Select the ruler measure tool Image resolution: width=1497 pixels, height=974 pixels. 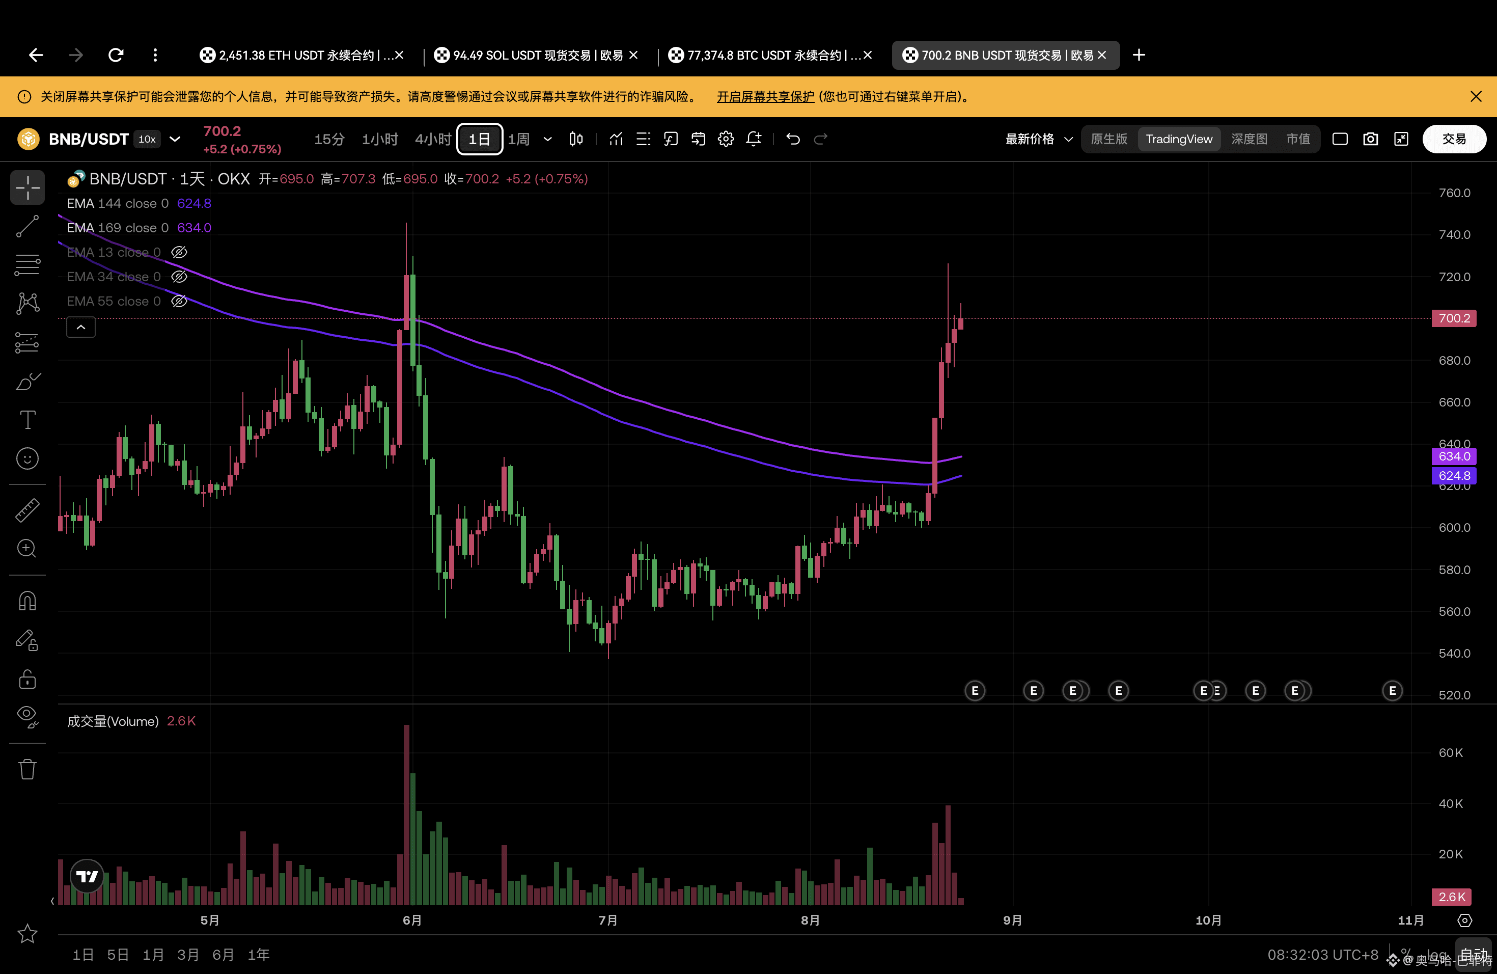[x=27, y=510]
